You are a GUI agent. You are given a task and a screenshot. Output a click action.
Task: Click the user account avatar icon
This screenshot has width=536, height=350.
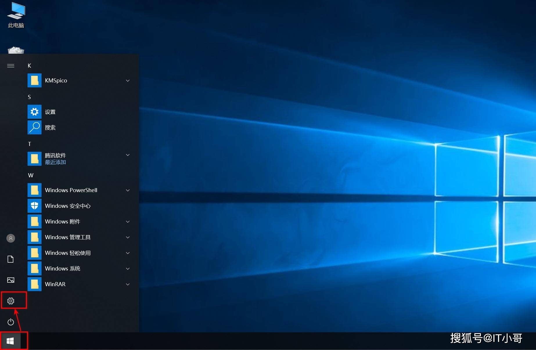pos(11,238)
